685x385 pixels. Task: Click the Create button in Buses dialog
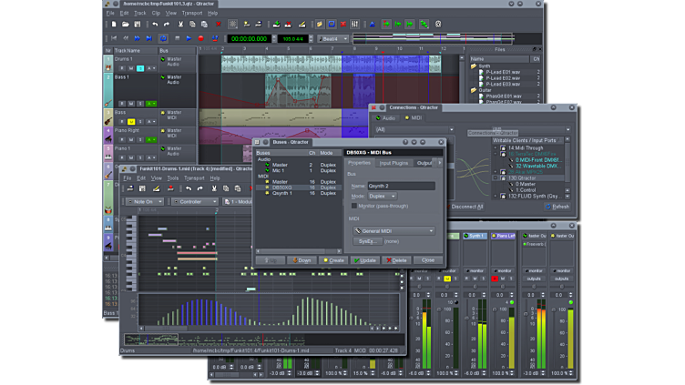[333, 260]
